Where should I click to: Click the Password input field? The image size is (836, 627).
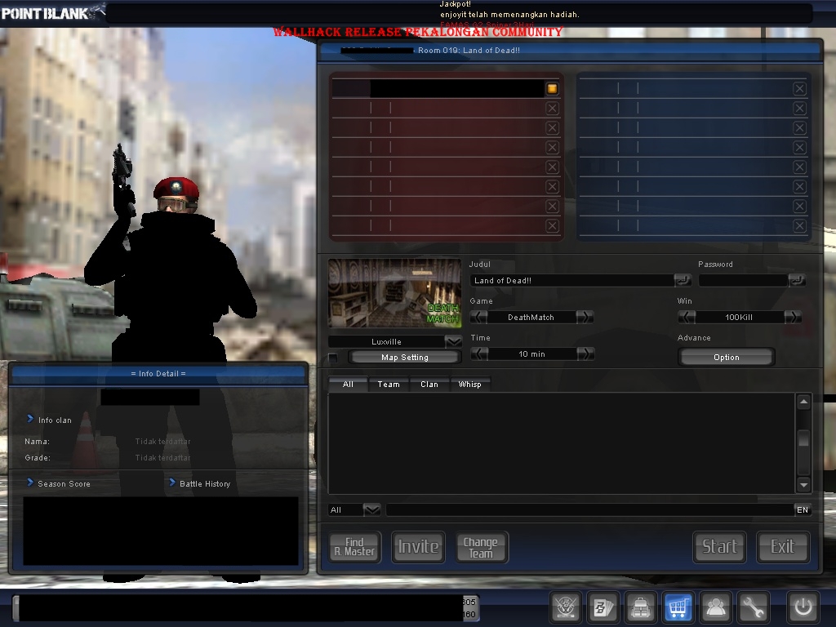[x=743, y=281]
